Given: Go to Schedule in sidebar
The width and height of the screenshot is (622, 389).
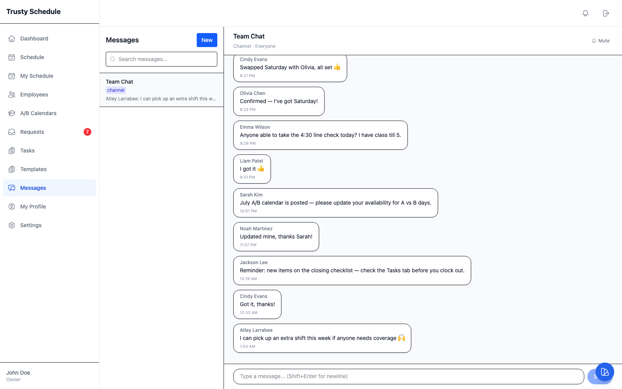Looking at the screenshot, I should (x=49, y=57).
